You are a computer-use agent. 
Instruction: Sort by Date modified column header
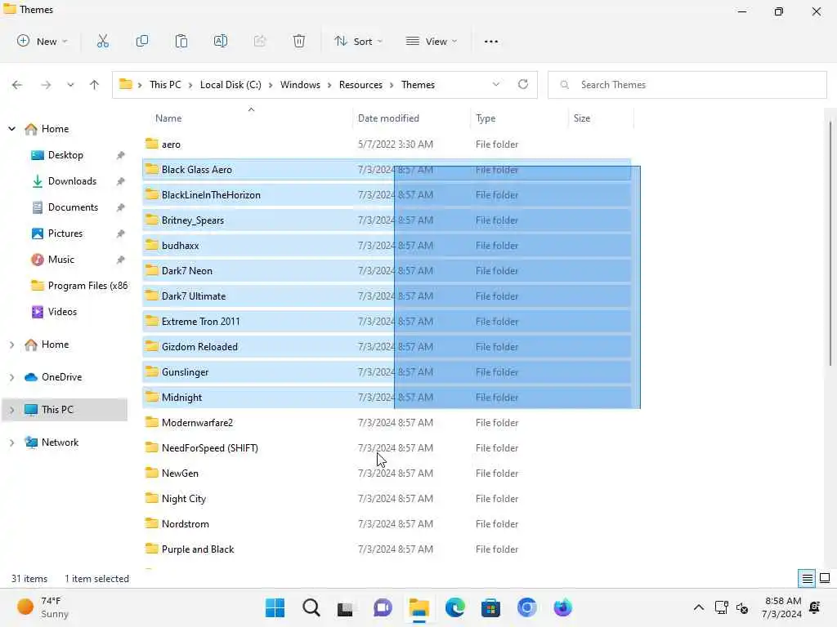411,118
